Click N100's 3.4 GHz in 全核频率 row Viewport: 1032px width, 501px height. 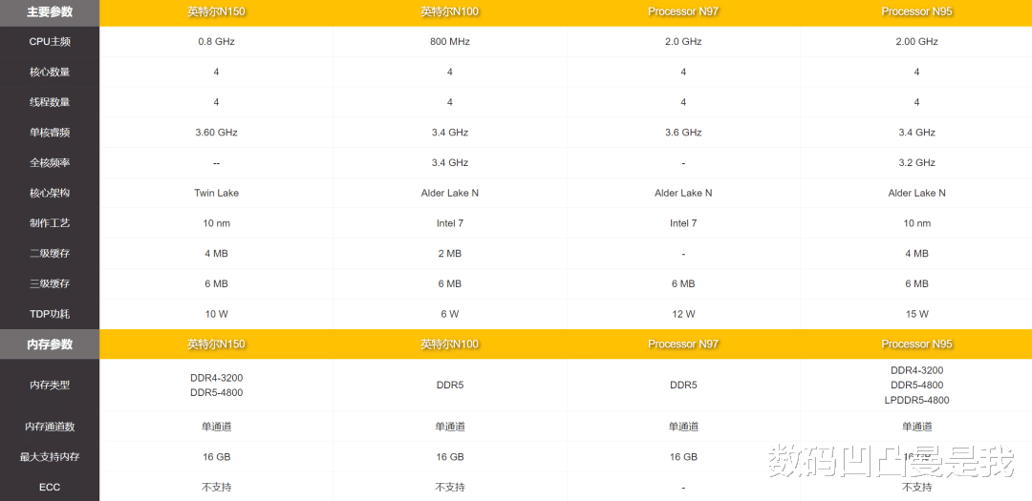449,162
